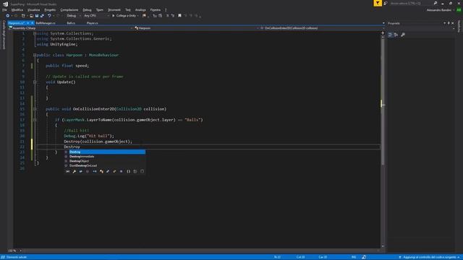Click the Undo arrow icon
Image resolution: width=463 pixels, height=260 pixels.
pos(49,16)
